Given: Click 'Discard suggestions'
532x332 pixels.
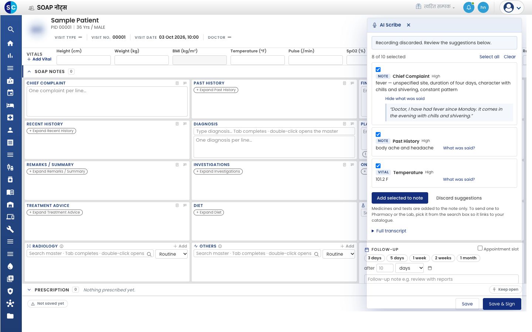Looking at the screenshot, I should click(459, 198).
